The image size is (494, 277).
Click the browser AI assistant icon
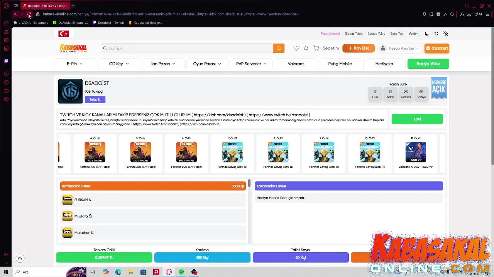478,14
